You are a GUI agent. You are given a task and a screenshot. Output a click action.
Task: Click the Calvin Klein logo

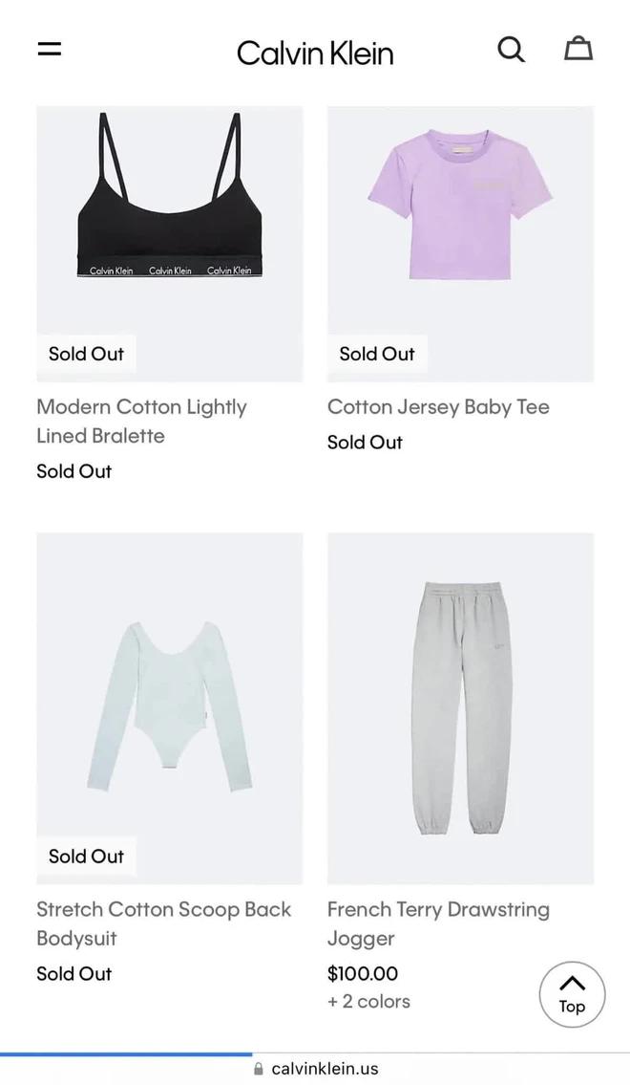click(315, 53)
